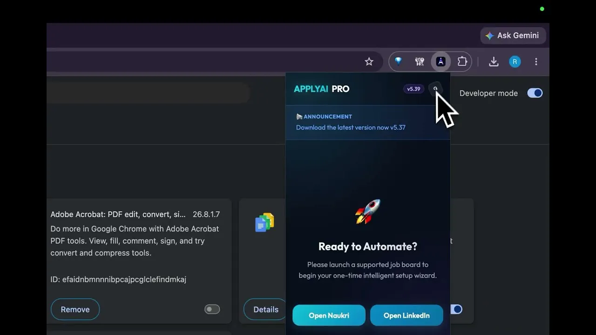The height and width of the screenshot is (335, 596).
Task: Click the APPLYAI PRO logo text
Action: pos(321,89)
